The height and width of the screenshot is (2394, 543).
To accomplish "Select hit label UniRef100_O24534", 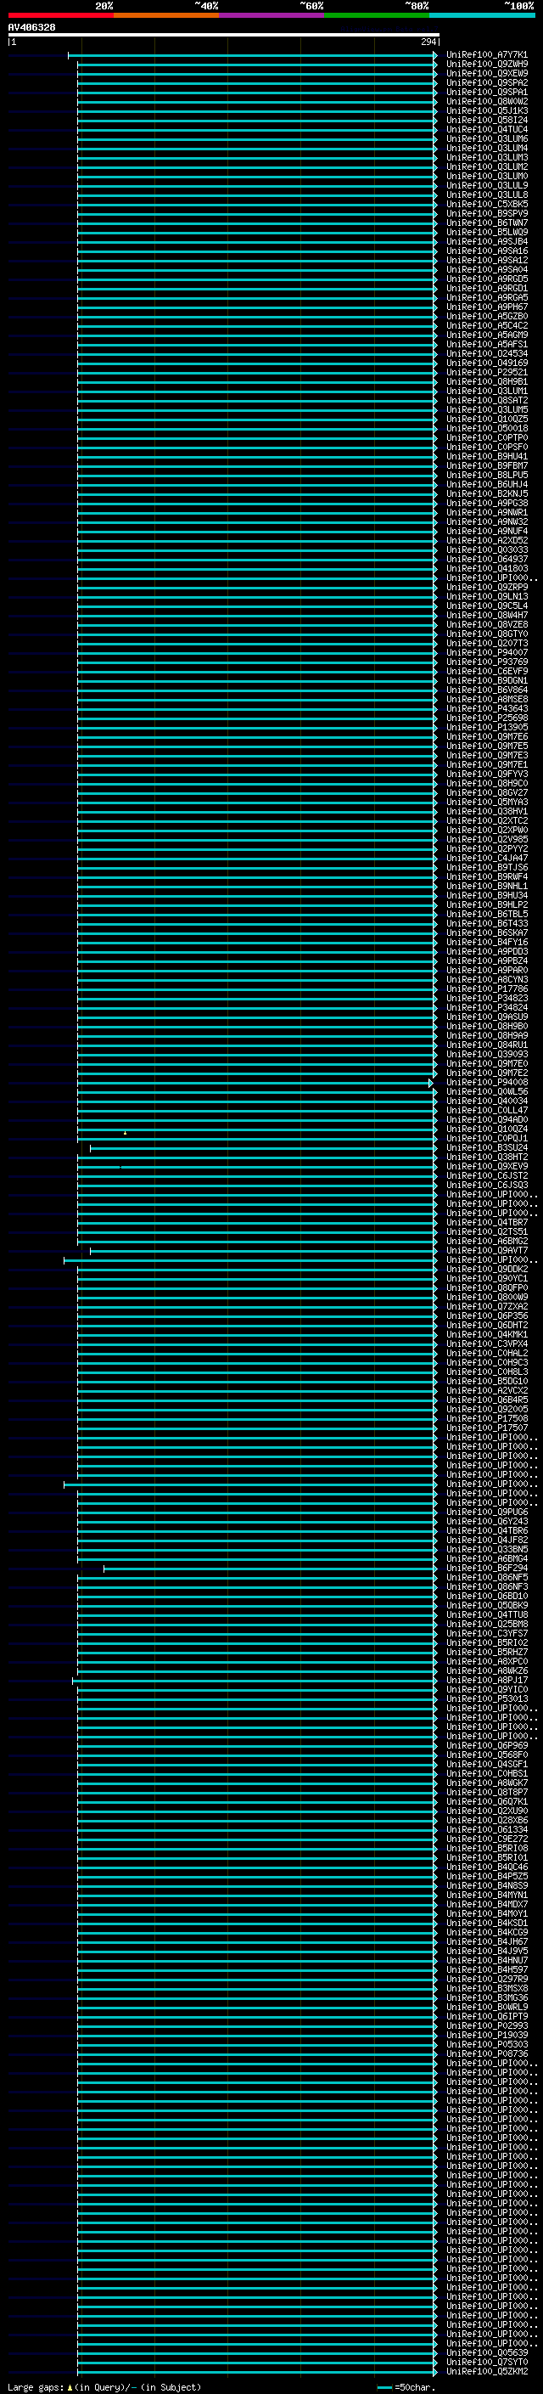I will tap(486, 354).
